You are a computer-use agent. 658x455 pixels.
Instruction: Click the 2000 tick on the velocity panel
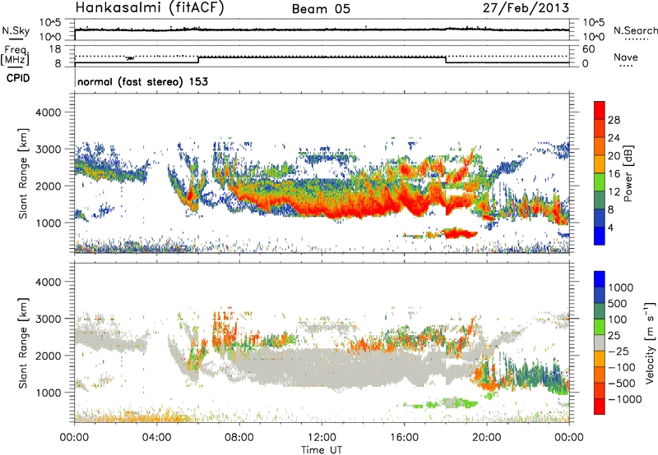pos(48,356)
